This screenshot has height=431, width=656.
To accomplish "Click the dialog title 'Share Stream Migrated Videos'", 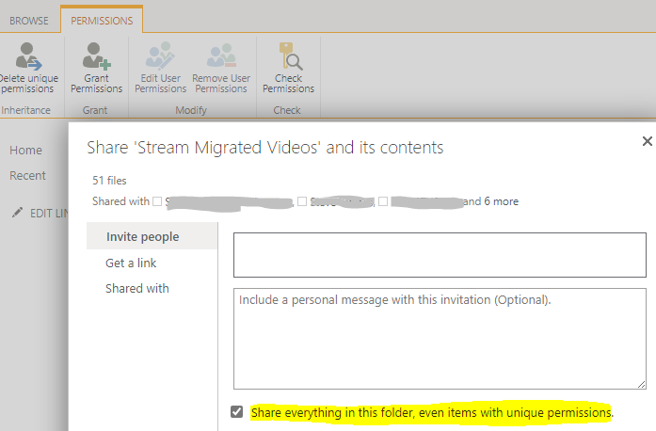I will click(264, 148).
